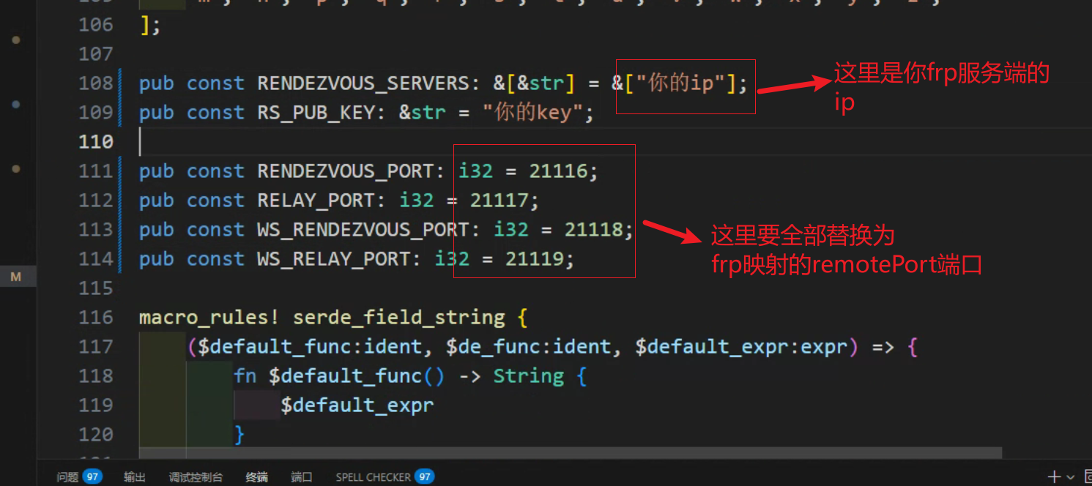
Task: Select line number 110 in the gutter
Action: click(96, 142)
